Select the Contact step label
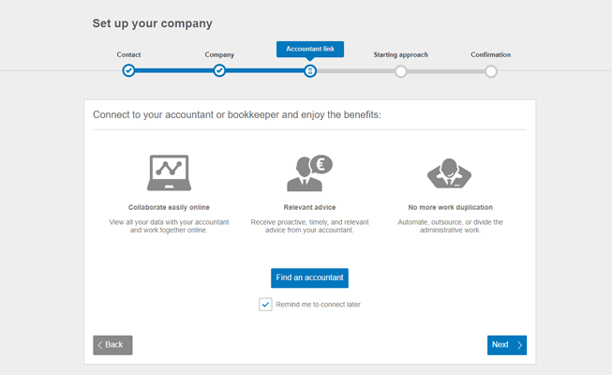The width and height of the screenshot is (612, 375). 128,54
